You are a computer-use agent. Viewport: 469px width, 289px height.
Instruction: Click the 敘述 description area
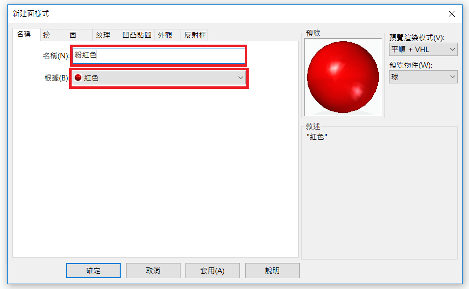(379, 193)
